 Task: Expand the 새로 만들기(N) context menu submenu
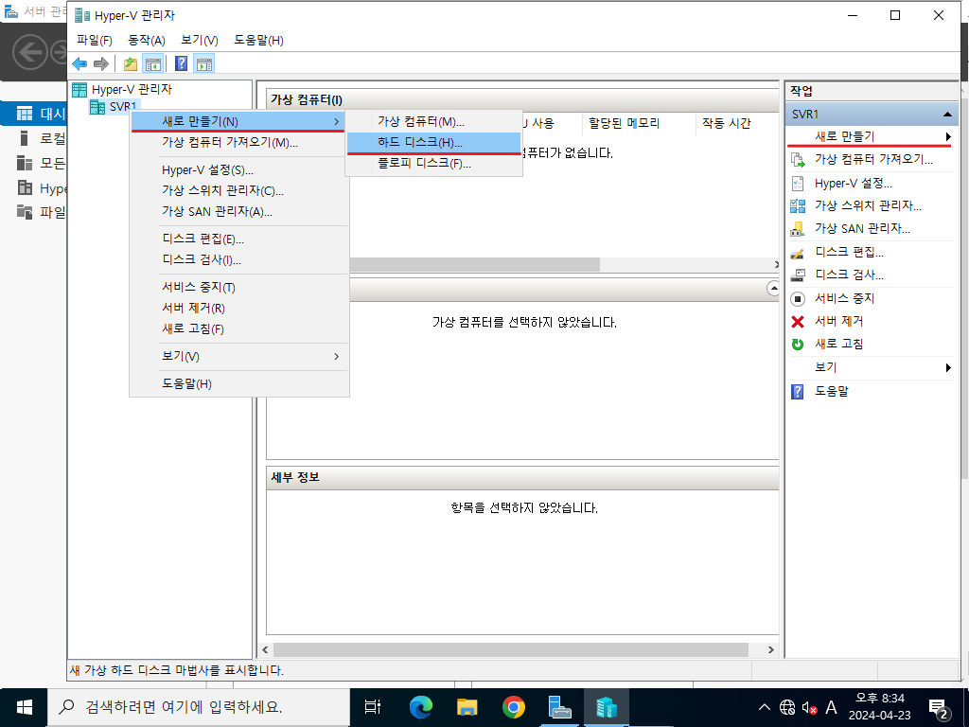(x=239, y=122)
